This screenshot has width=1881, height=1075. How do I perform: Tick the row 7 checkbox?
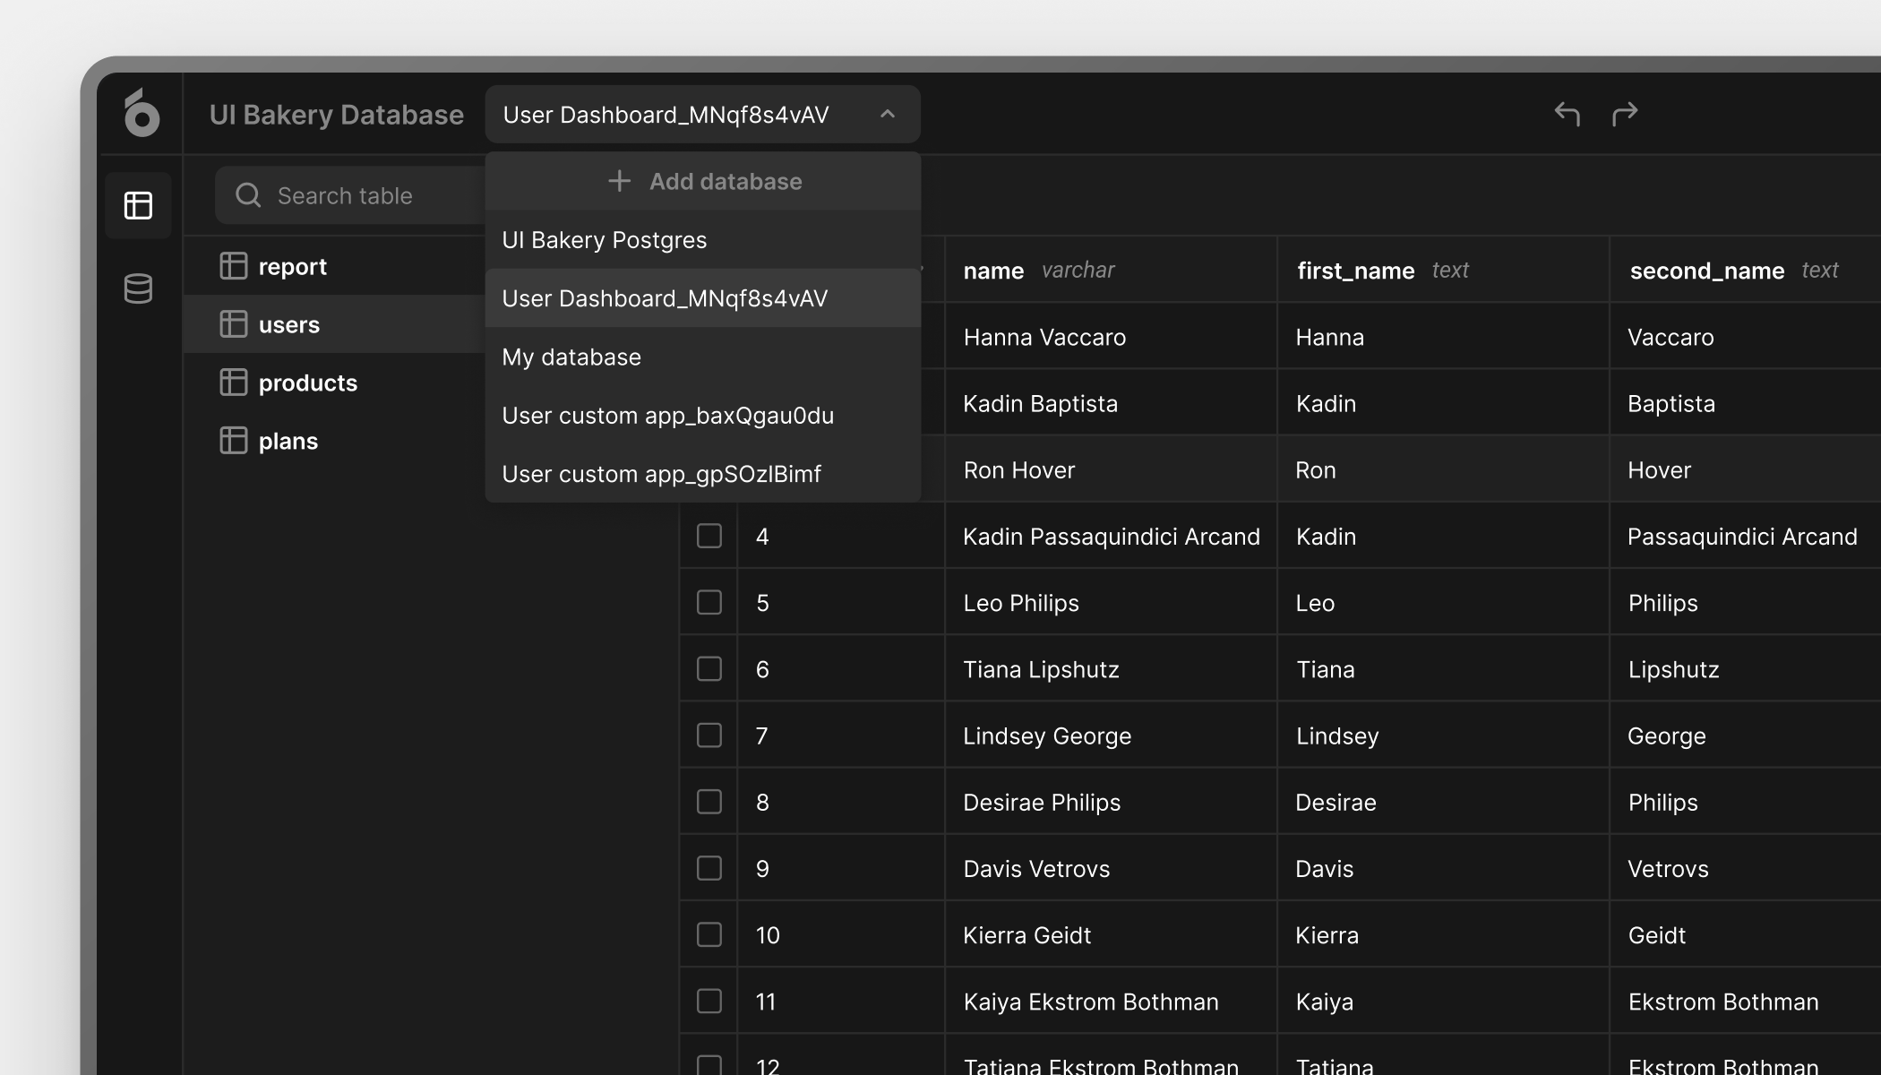point(709,735)
